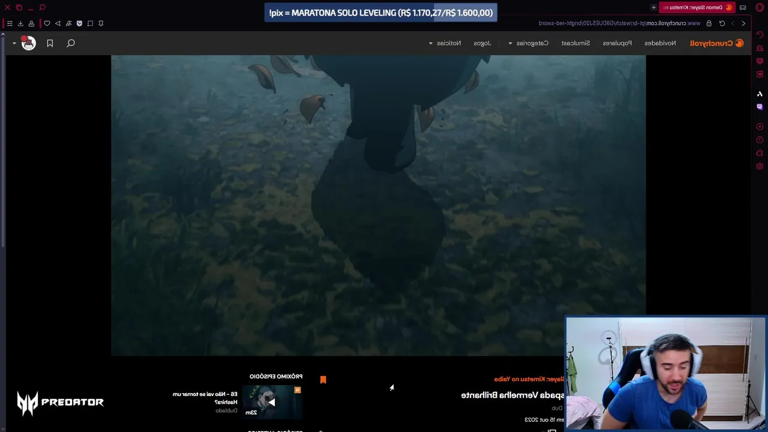
Task: Open third sidebar icon striped screen
Action: 760,61
